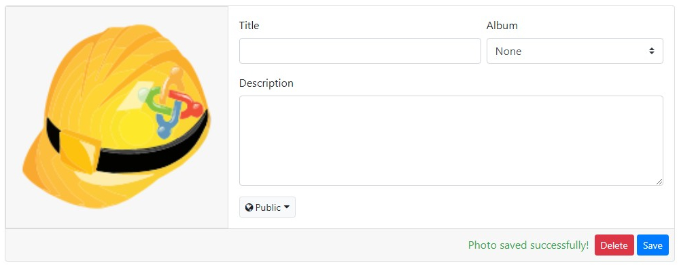The width and height of the screenshot is (679, 265).
Task: Click the Description field label
Action: tap(266, 83)
